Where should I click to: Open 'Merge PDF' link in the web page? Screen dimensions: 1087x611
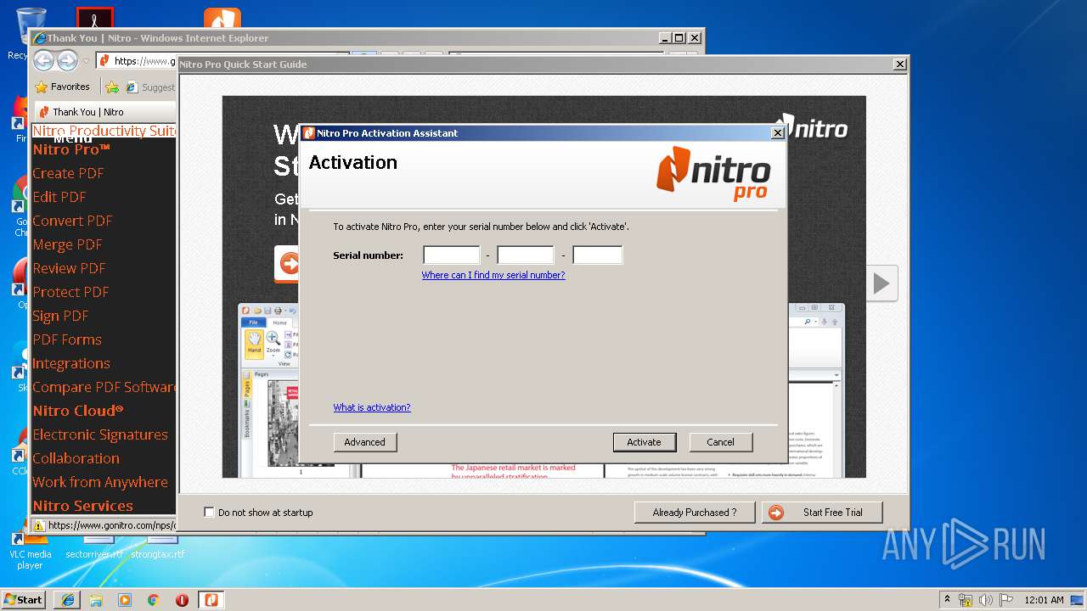(67, 244)
